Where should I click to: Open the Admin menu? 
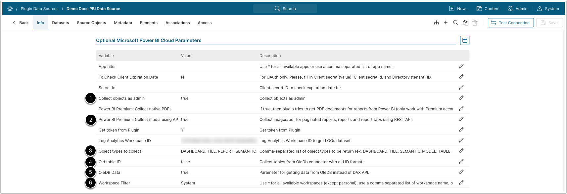click(517, 9)
